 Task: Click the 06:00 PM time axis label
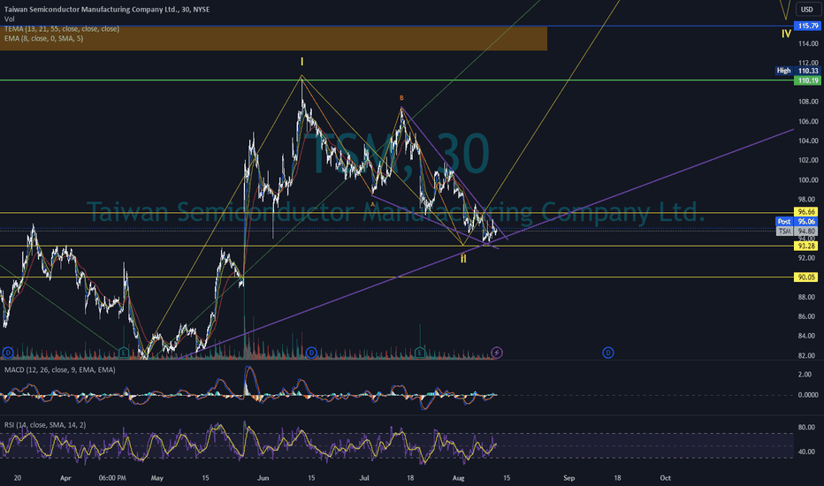(x=112, y=478)
